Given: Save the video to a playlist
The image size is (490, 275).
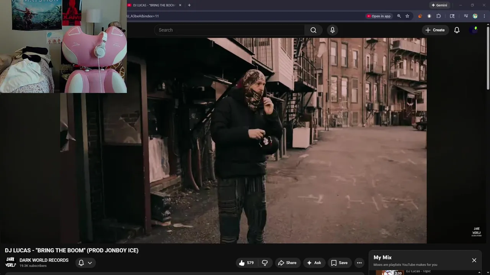Looking at the screenshot, I should click(x=339, y=263).
